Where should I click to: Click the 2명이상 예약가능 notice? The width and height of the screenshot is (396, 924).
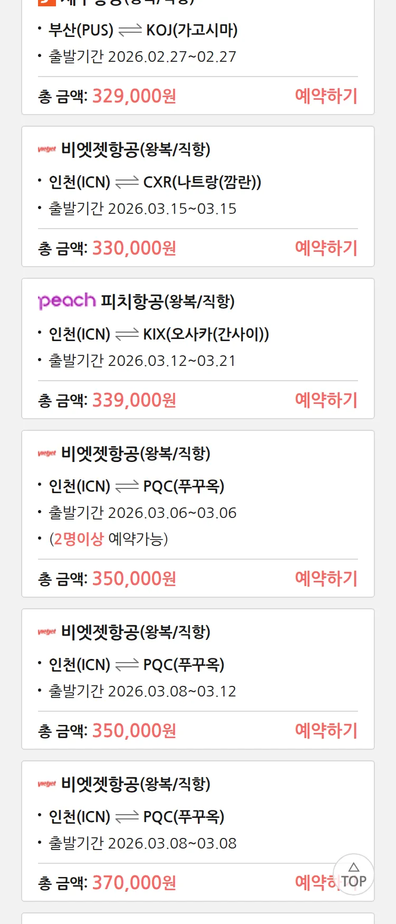(109, 539)
